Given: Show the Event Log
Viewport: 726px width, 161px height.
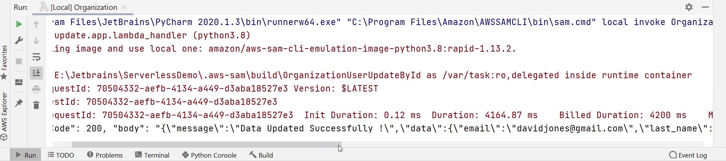Looking at the screenshot, I should point(688,155).
